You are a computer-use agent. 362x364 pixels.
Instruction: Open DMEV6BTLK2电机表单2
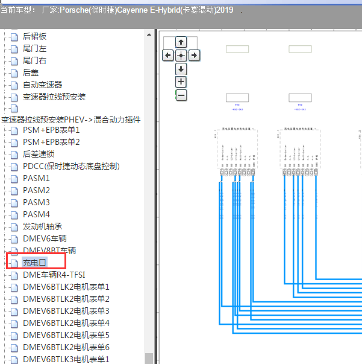pos(66,299)
